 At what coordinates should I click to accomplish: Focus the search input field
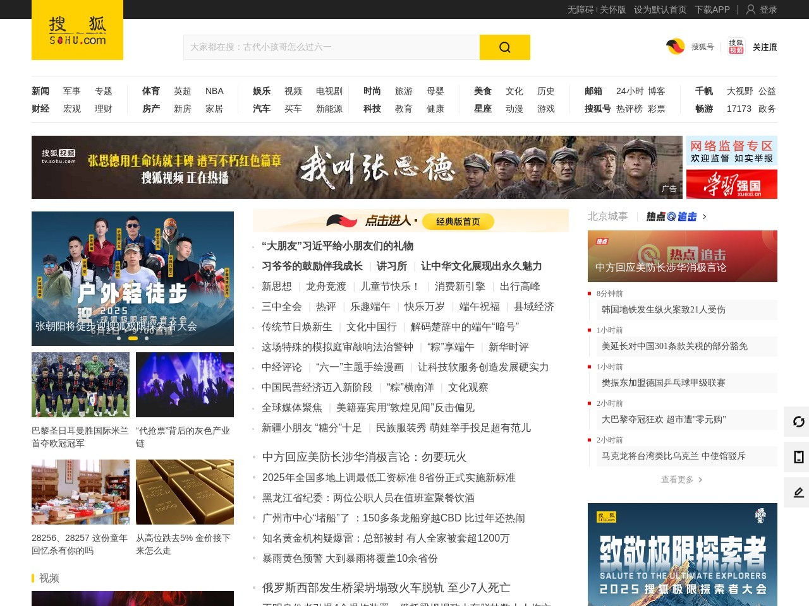tap(331, 47)
